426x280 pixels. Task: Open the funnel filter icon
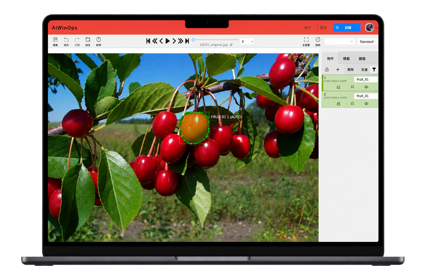tap(374, 70)
